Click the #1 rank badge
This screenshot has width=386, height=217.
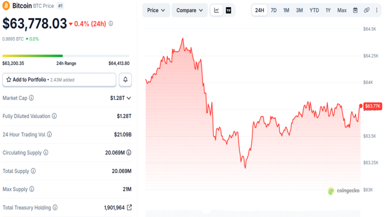tap(60, 6)
